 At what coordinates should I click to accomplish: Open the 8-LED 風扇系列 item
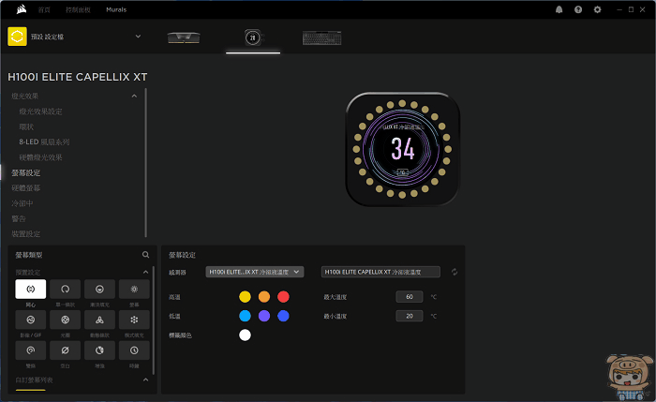[44, 142]
